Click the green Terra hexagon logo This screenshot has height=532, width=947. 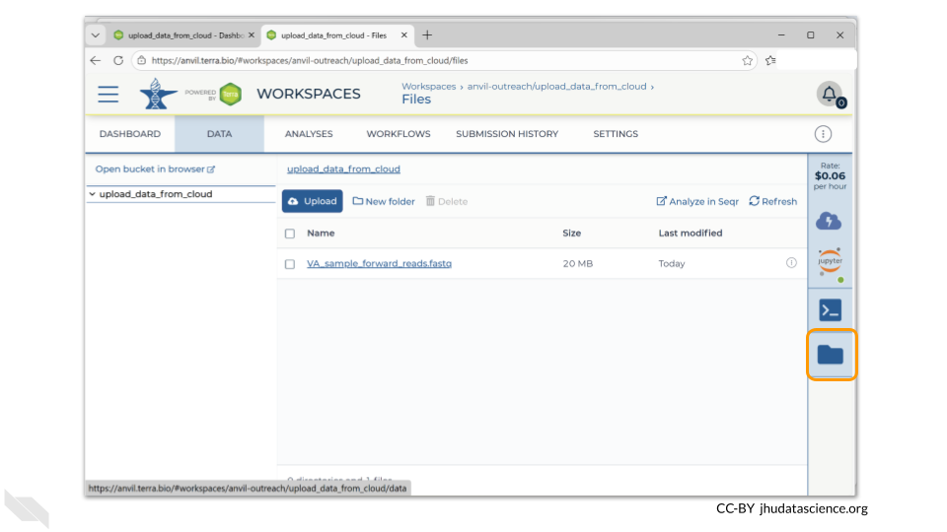[x=230, y=95]
